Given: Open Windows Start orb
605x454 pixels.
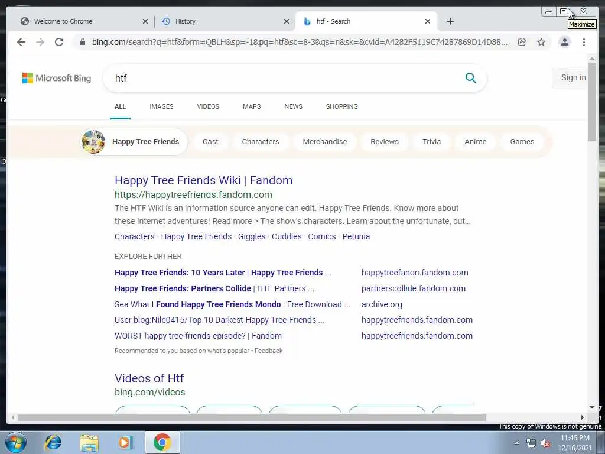Looking at the screenshot, I should 15,442.
